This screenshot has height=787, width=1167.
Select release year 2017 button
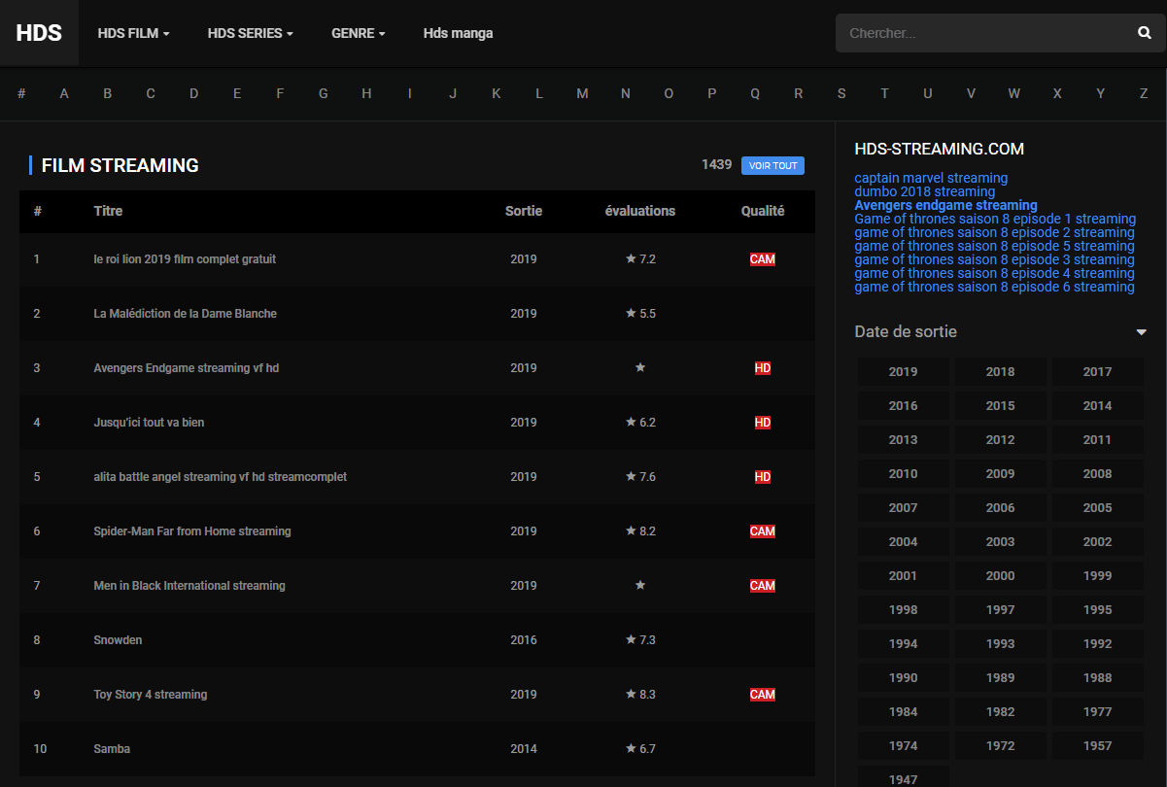click(x=1097, y=372)
